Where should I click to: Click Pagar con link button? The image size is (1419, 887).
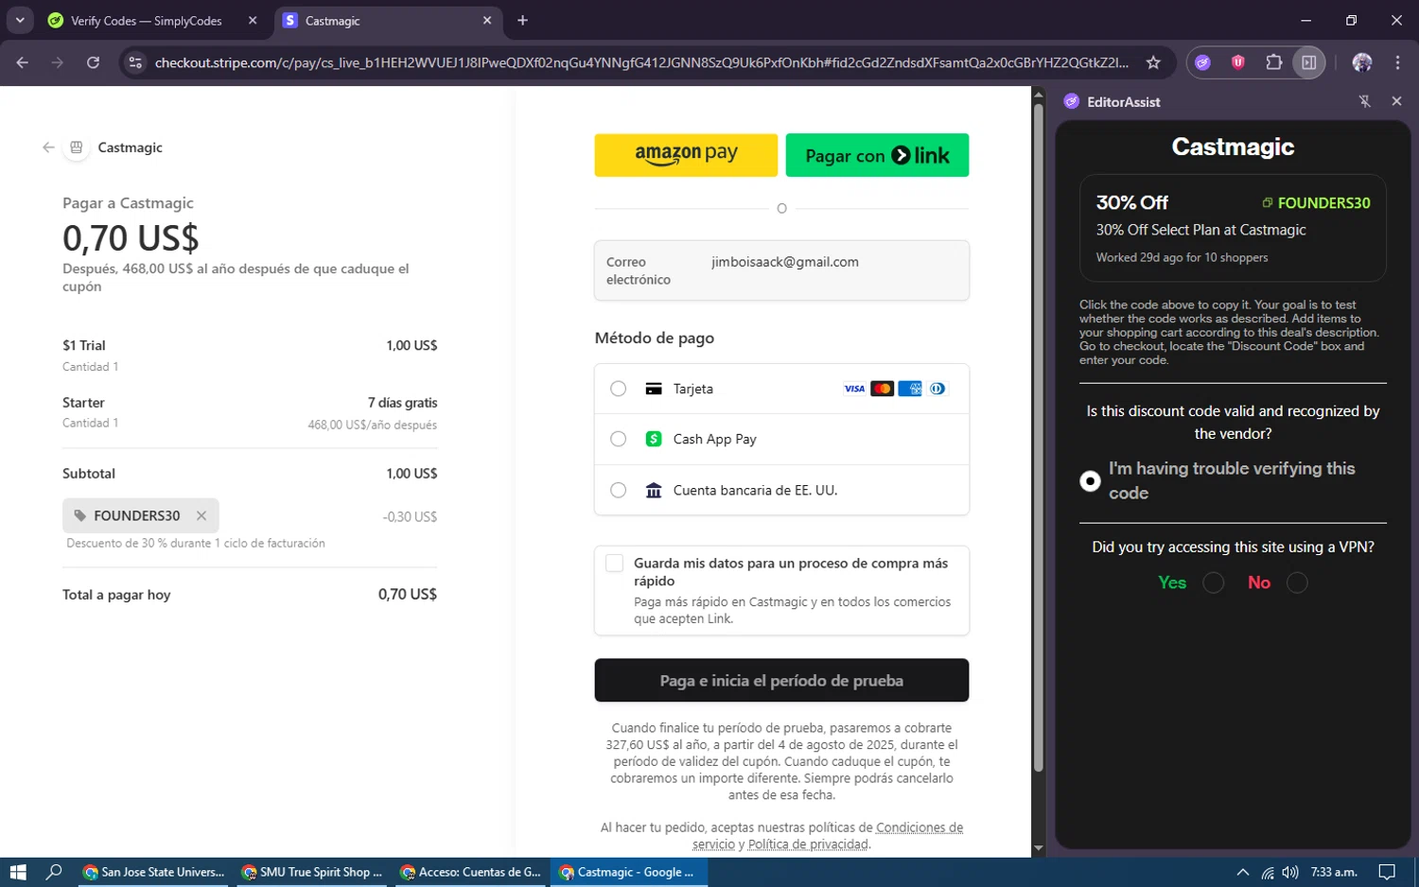(x=877, y=155)
